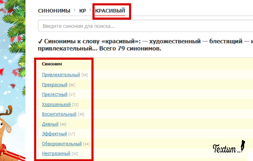Open the Привлекательный synonym link

[x=61, y=75]
